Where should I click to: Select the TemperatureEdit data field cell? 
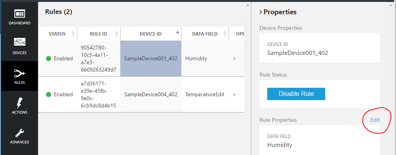(x=205, y=94)
